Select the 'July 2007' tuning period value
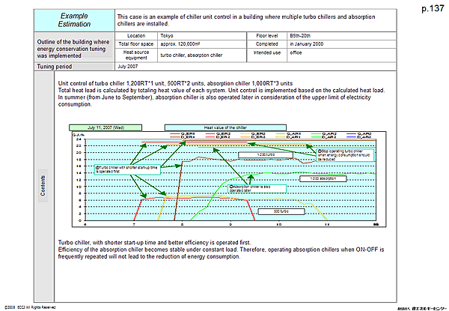The width and height of the screenshot is (449, 311). (x=128, y=67)
